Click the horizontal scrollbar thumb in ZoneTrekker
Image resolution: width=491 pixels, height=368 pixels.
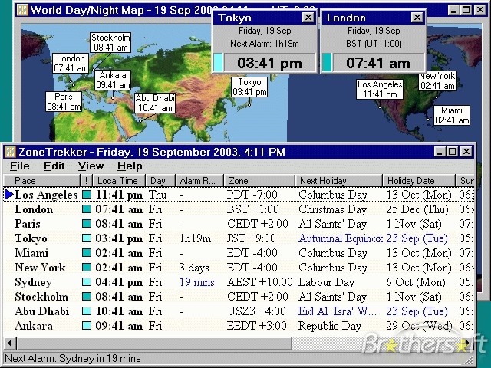[x=154, y=343]
